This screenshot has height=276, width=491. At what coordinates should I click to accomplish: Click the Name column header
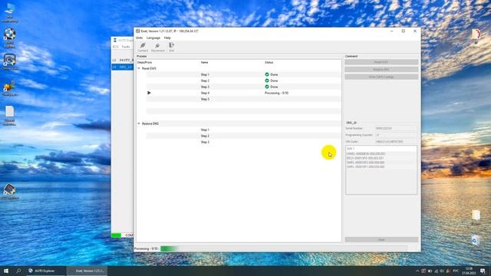coord(205,63)
